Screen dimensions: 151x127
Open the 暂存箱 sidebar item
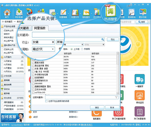12,93
